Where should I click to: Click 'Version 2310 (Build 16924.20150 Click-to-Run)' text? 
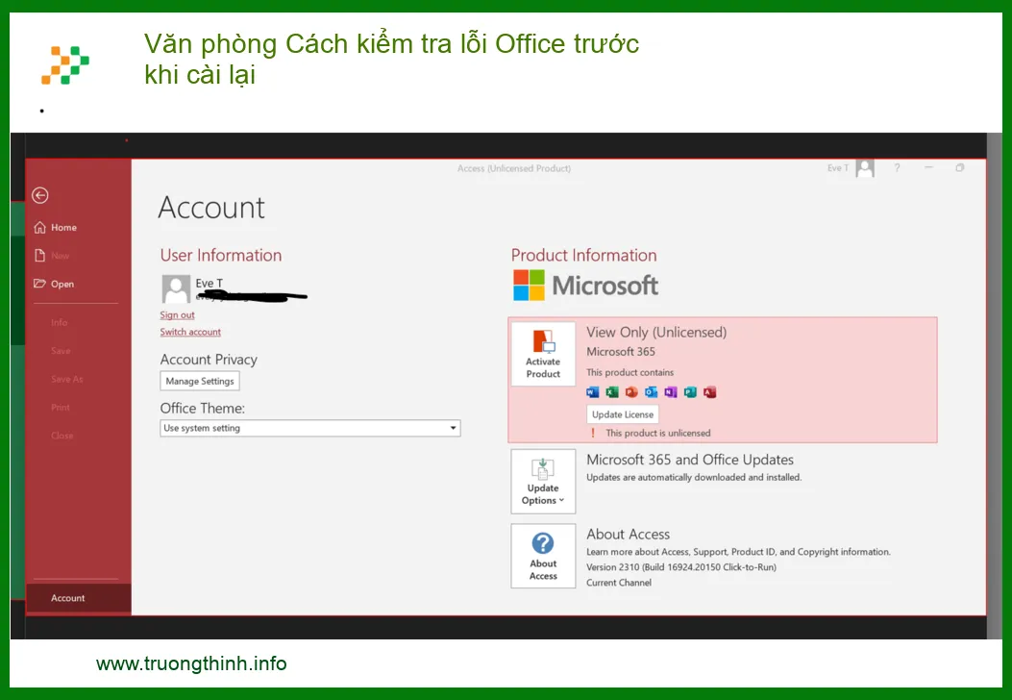pyautogui.click(x=680, y=567)
